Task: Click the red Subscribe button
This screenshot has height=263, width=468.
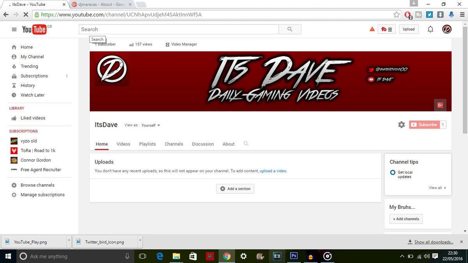Action: tap(424, 125)
